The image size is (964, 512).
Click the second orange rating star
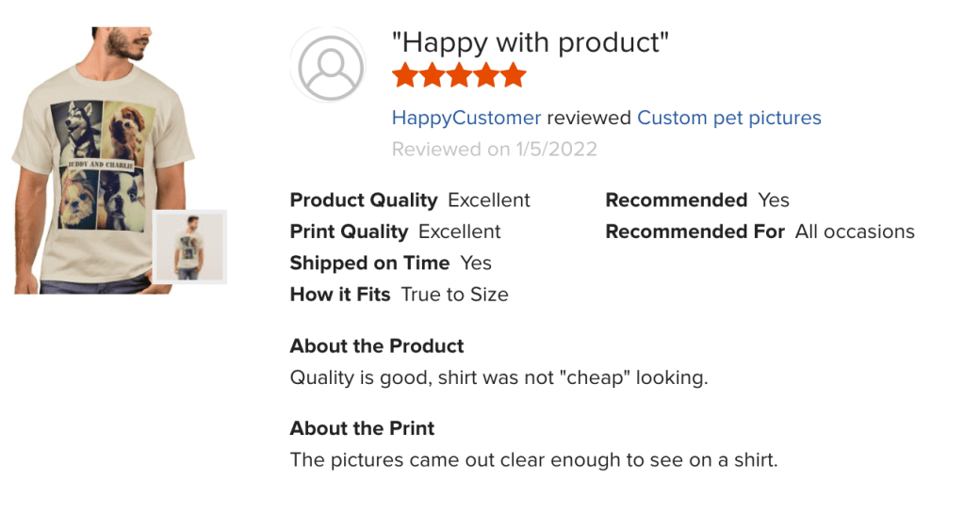point(433,75)
